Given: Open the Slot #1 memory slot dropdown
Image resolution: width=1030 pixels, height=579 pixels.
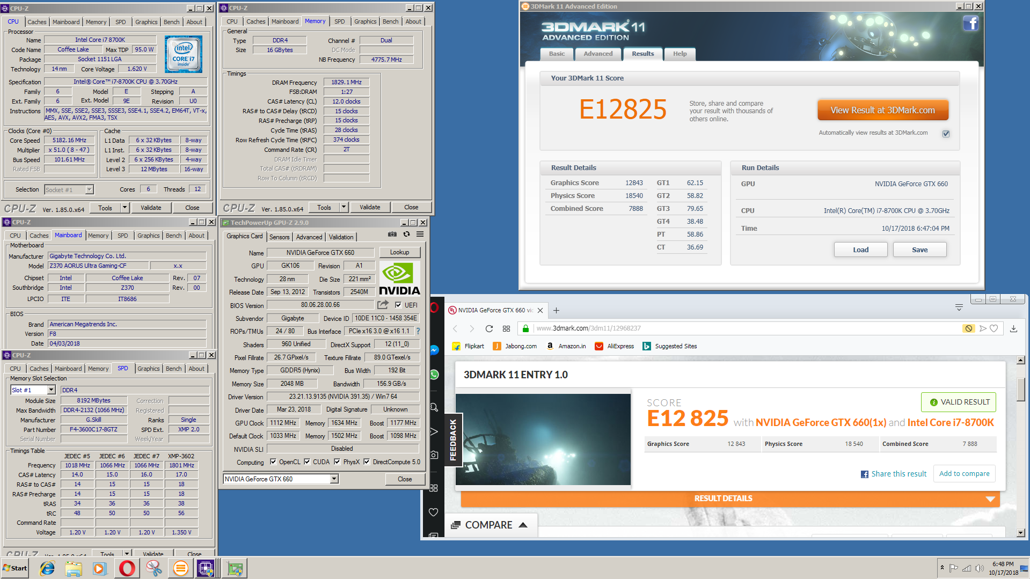Looking at the screenshot, I should 52,390.
